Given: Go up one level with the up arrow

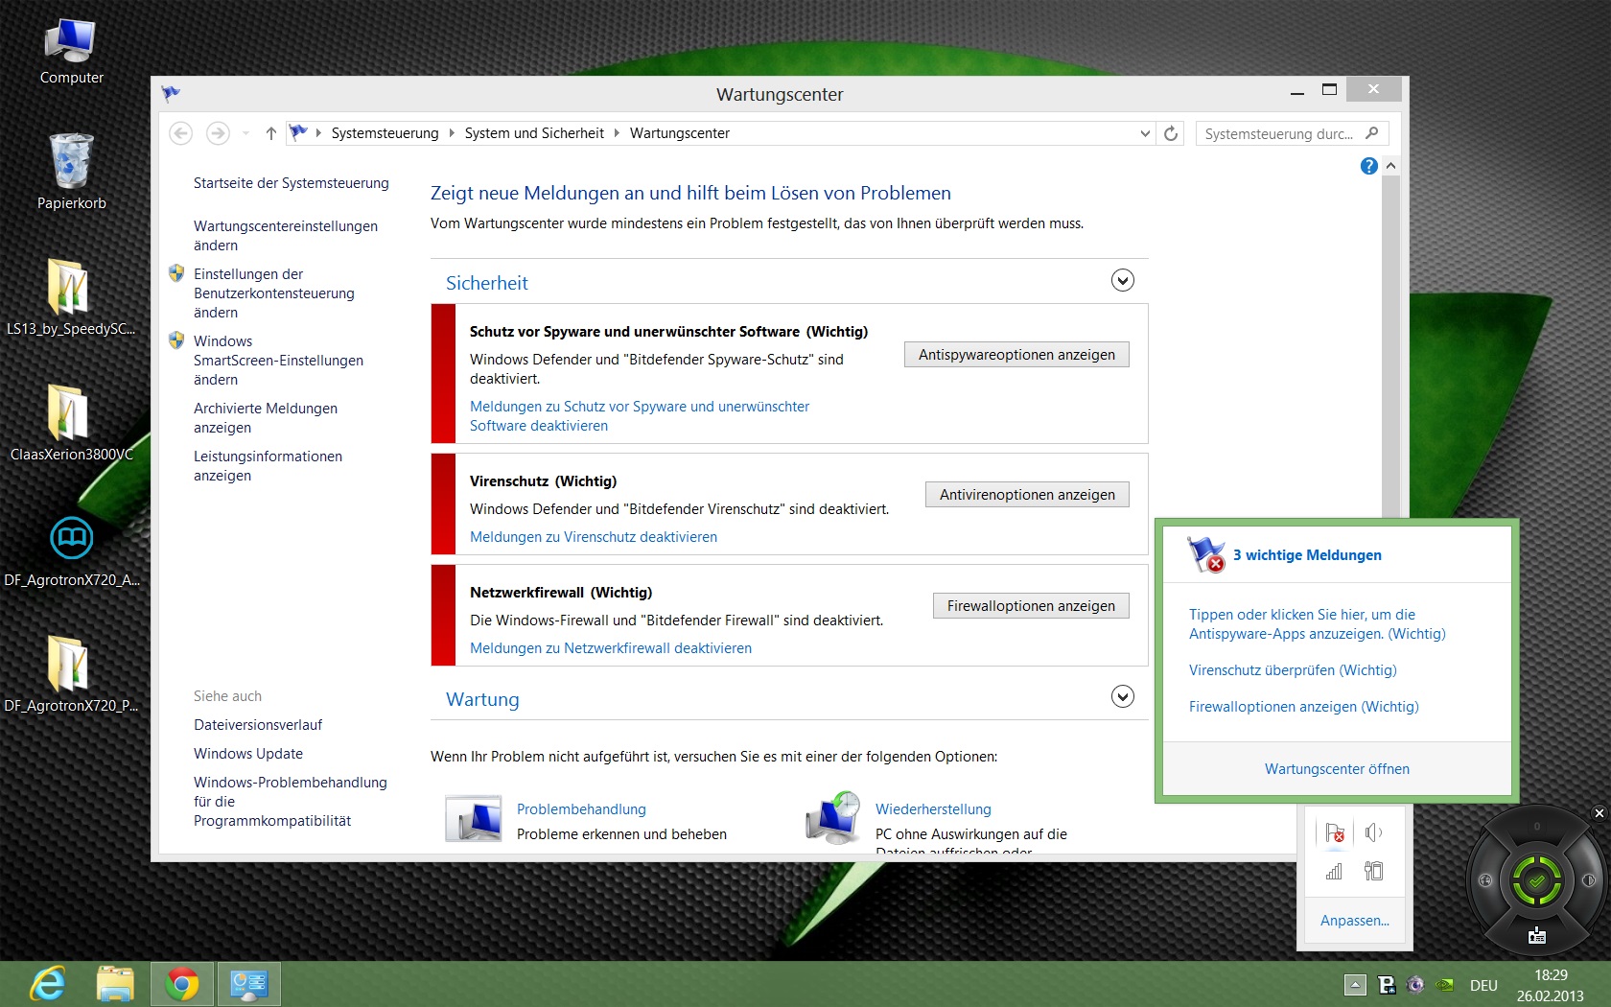Looking at the screenshot, I should coord(271,133).
